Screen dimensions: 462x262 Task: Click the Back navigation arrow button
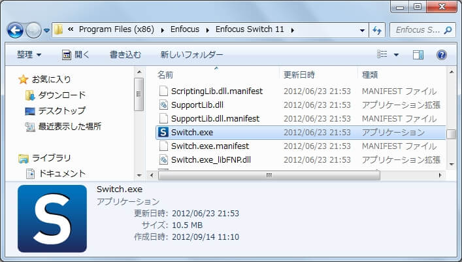coord(15,30)
